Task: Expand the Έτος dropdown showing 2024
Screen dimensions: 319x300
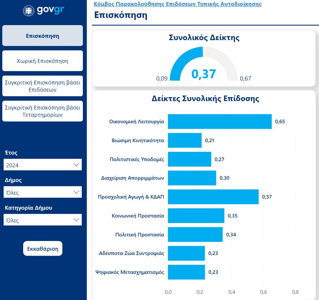Action: (43, 165)
